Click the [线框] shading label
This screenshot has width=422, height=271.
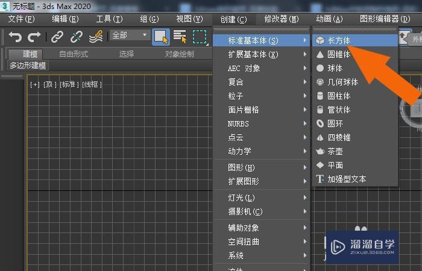pos(92,85)
